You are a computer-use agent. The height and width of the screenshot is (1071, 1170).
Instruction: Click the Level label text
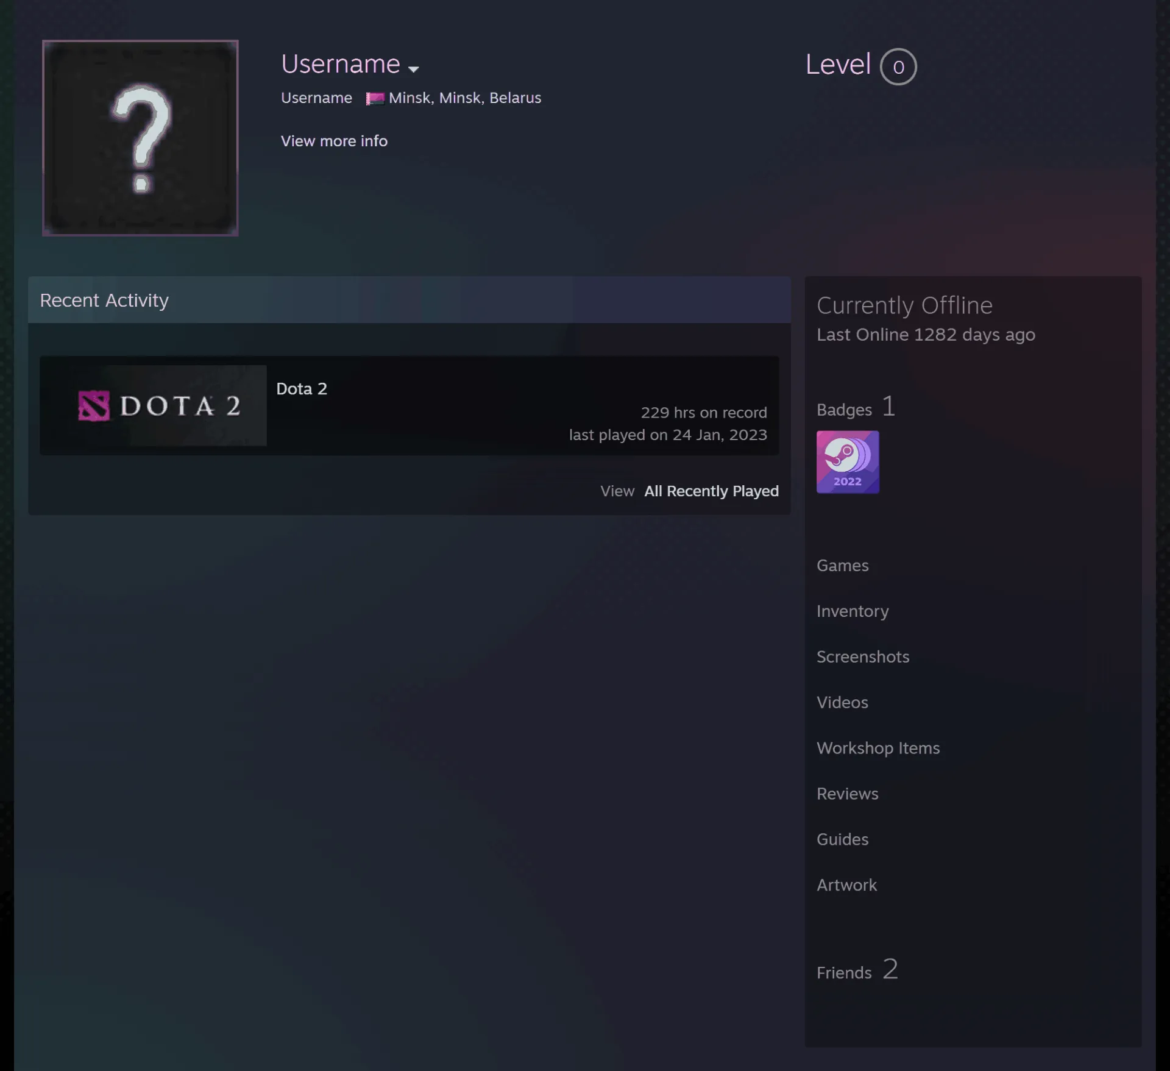click(x=838, y=65)
